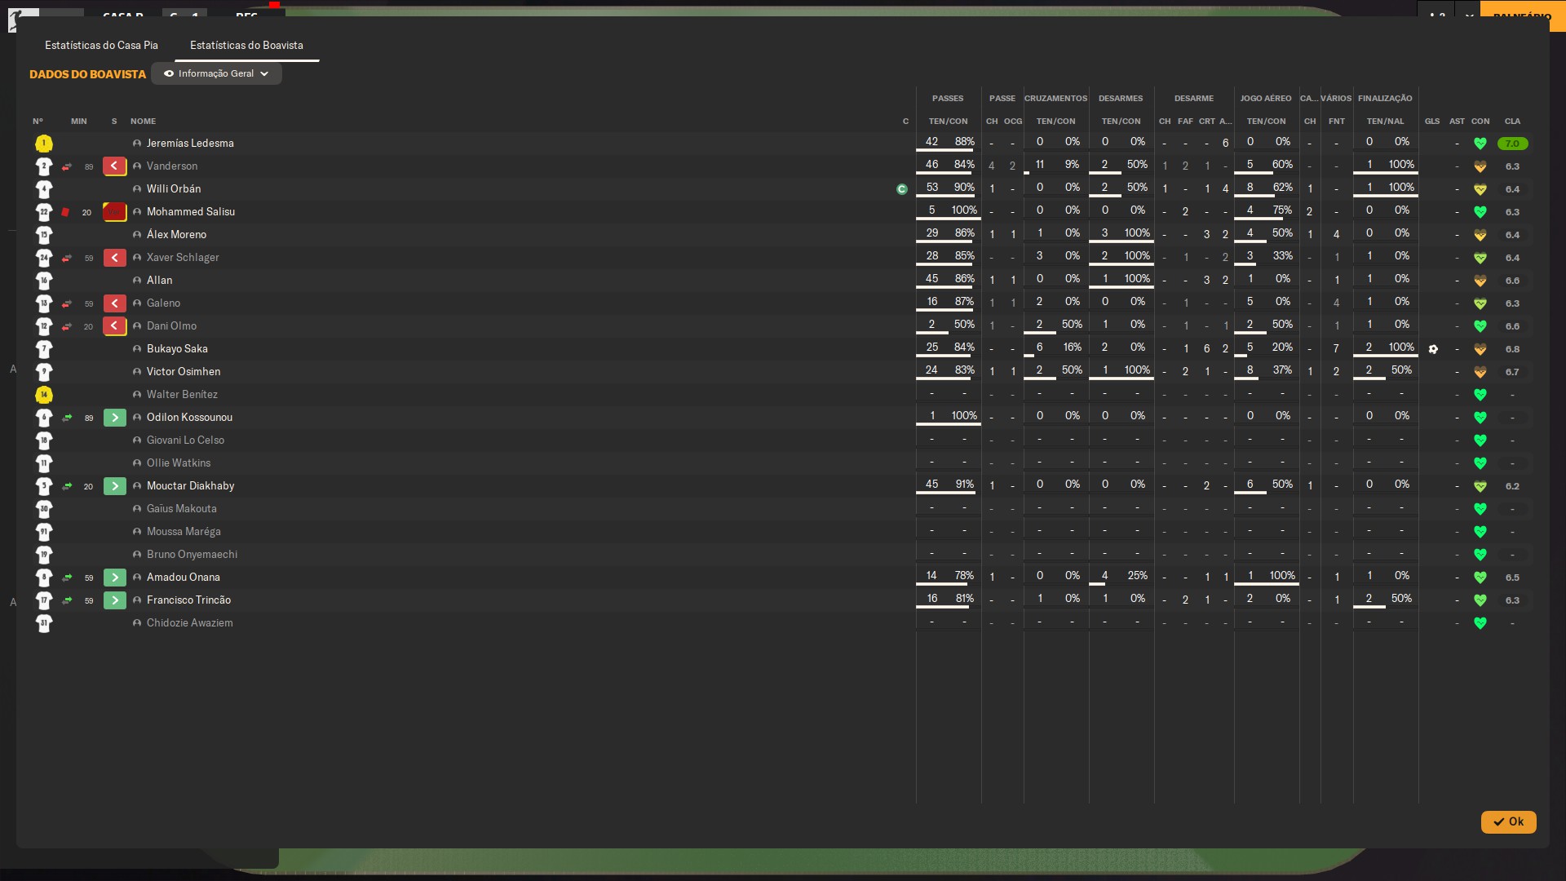Click Odilon Kossounou's green substituted-on chevron
This screenshot has width=1566, height=881.
pos(114,418)
